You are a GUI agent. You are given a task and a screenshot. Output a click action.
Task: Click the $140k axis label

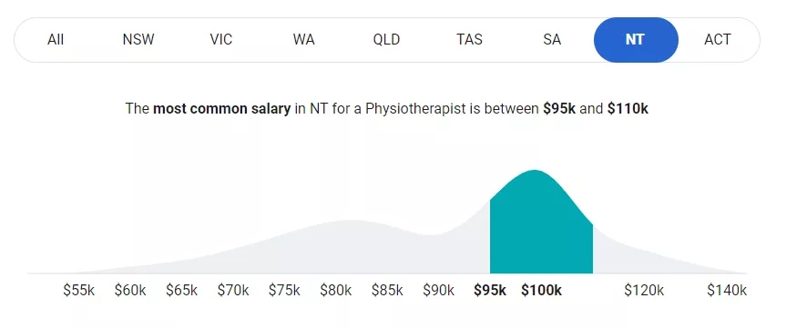tap(727, 291)
